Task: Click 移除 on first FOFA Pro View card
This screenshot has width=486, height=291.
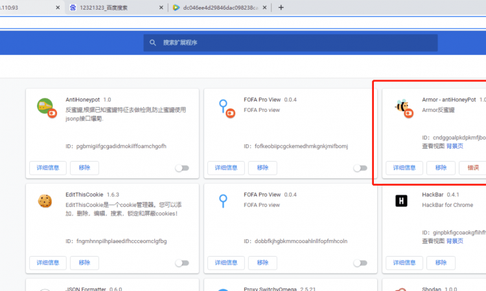Action: tap(262, 167)
